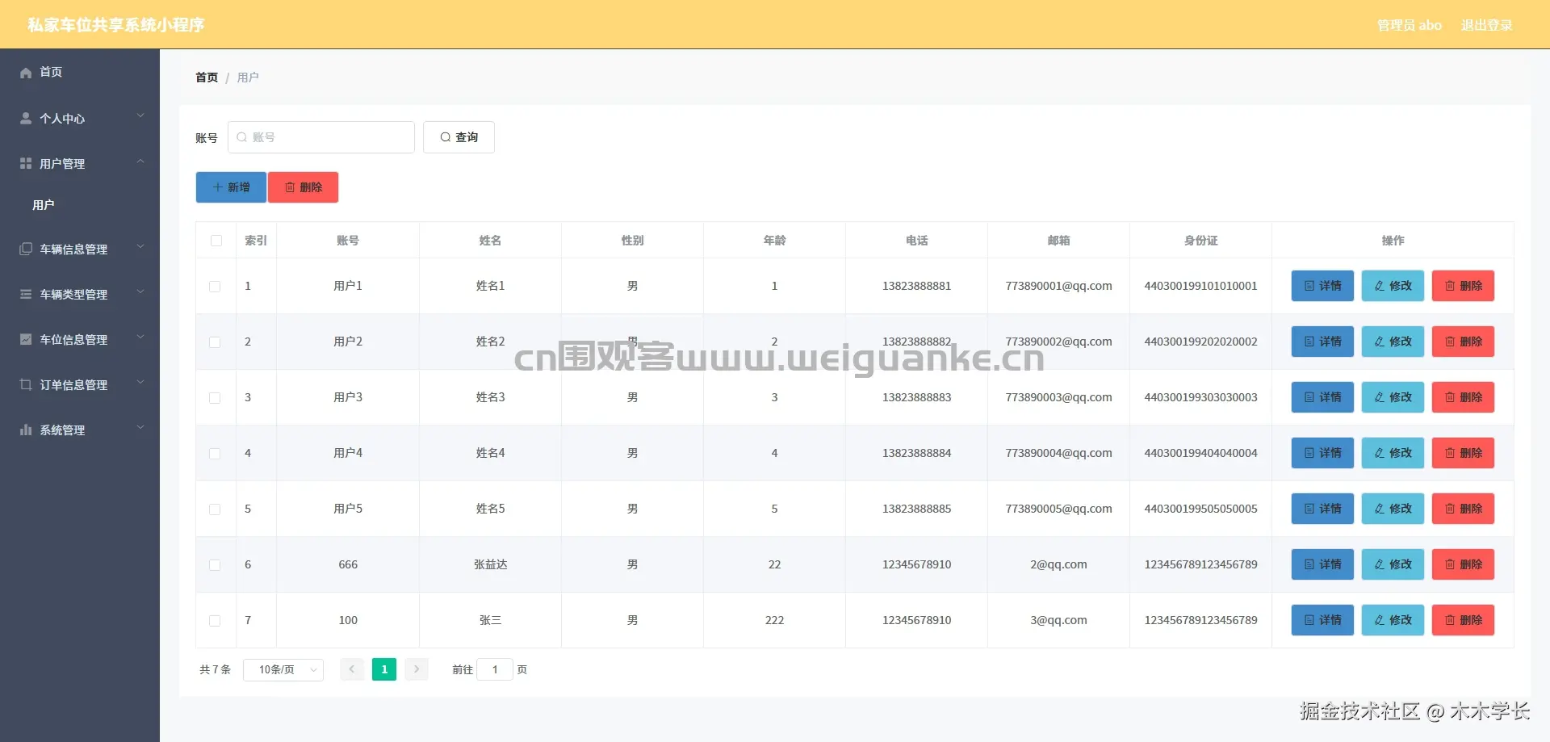Image resolution: width=1550 pixels, height=742 pixels.
Task: Click the 账号 column header
Action: (x=348, y=241)
